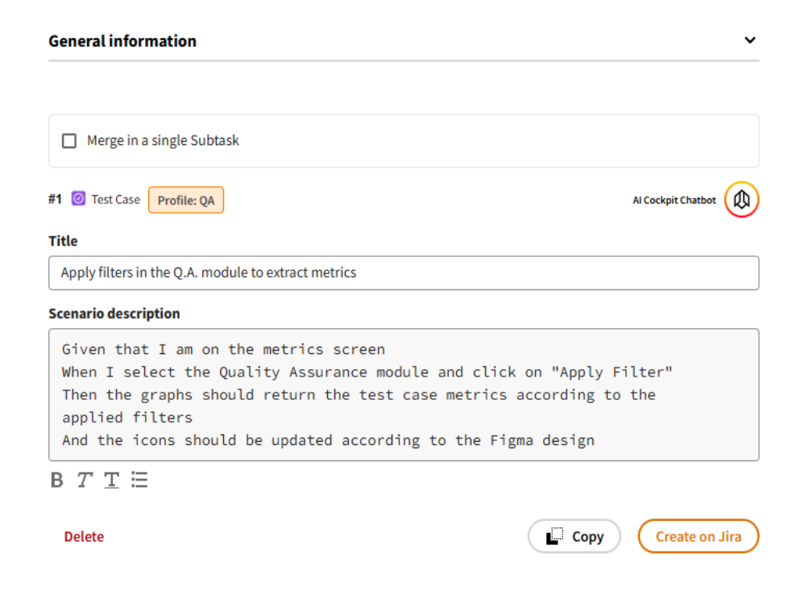809x599 pixels.
Task: Focus the Title input field
Action: pos(403,272)
